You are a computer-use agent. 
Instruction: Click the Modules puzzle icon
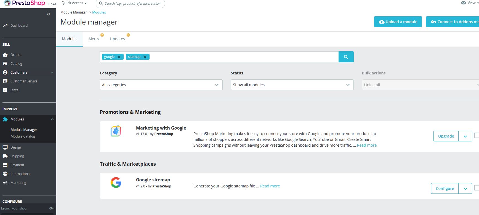[5, 119]
